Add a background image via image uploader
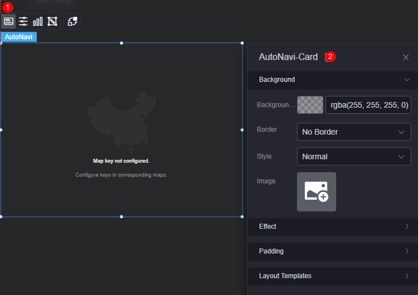Viewport: 418px width, 295px height. point(317,192)
